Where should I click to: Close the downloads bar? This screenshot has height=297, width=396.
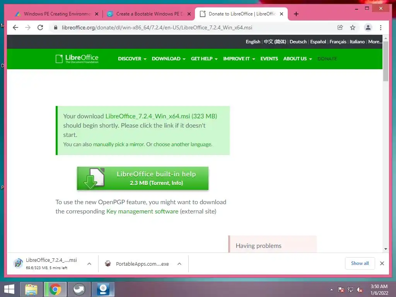(x=382, y=263)
